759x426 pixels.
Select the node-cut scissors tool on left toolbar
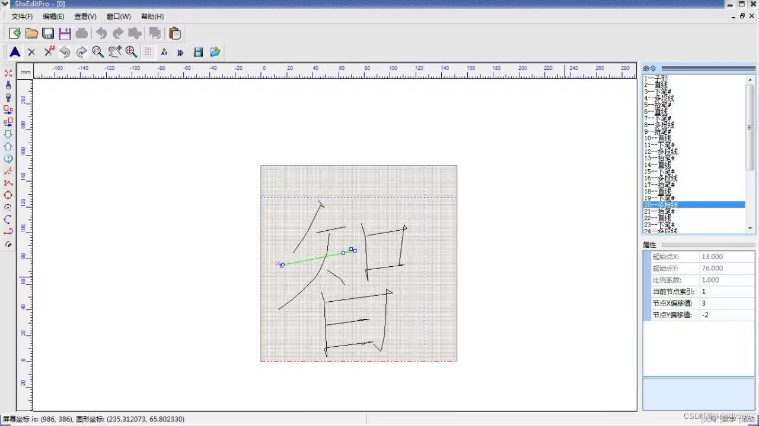pyautogui.click(x=8, y=73)
